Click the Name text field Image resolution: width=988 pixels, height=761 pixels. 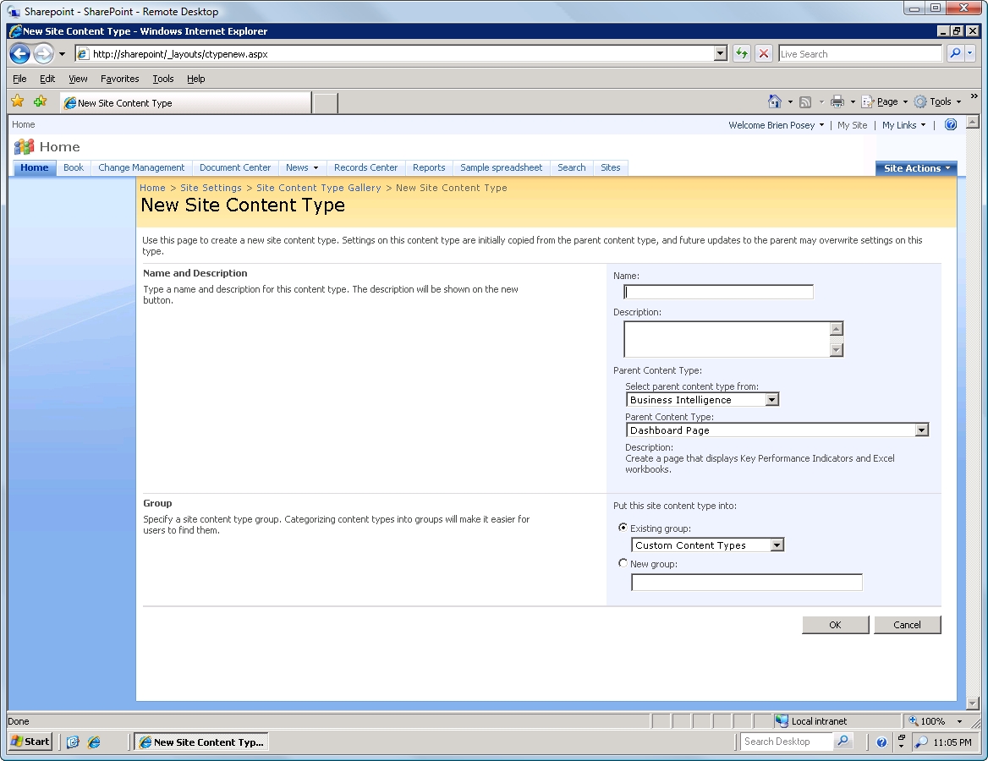(x=718, y=292)
